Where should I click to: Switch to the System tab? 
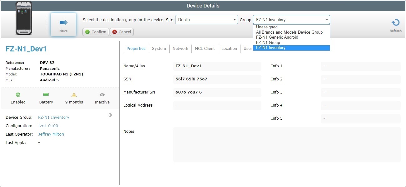(159, 49)
